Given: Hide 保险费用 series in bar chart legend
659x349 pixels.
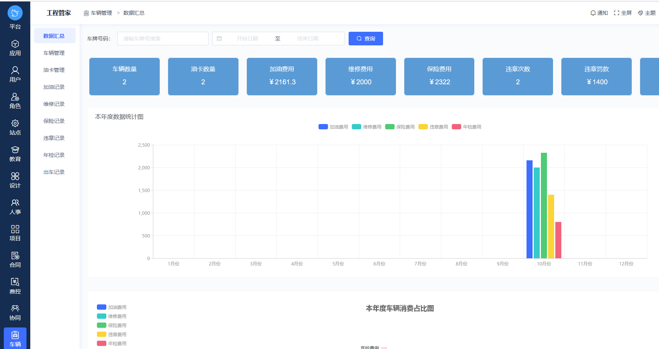Looking at the screenshot, I should [x=400, y=127].
